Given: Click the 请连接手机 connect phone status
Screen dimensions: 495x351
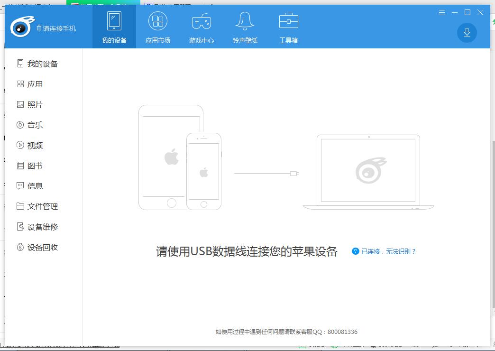Looking at the screenshot, I should [56, 28].
